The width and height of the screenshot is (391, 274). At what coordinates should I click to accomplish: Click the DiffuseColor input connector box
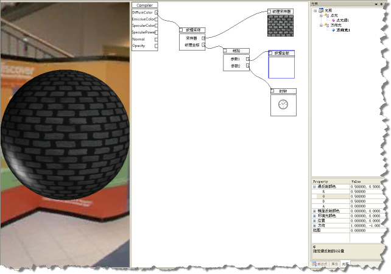(157, 12)
